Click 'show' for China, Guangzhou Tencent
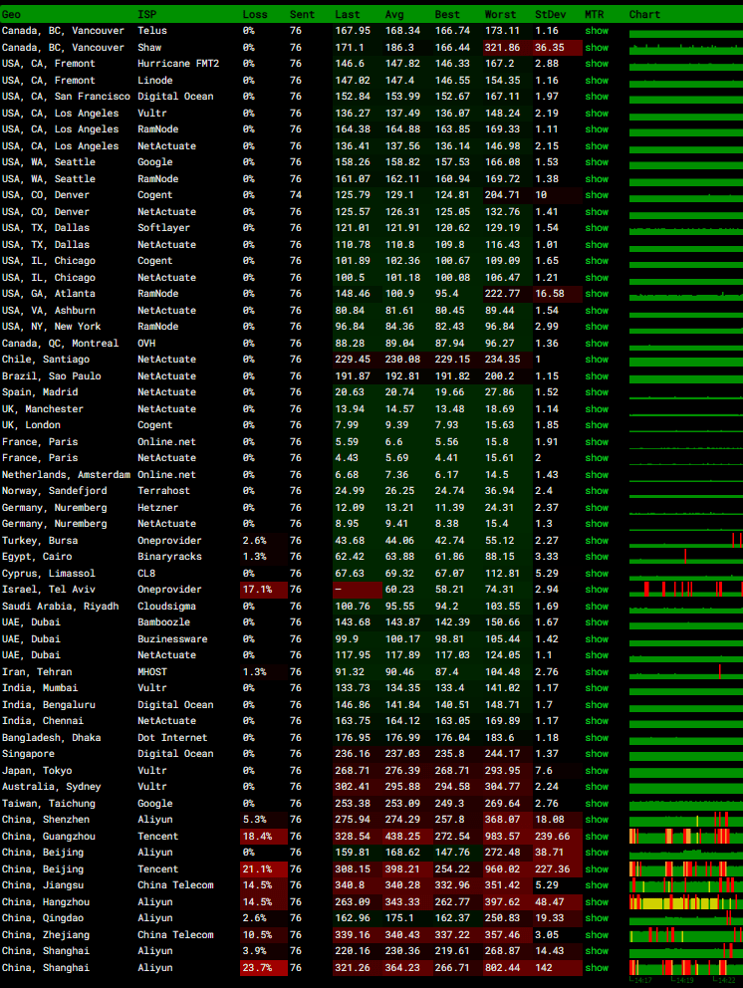Viewport: 743px width, 988px height. [x=597, y=837]
